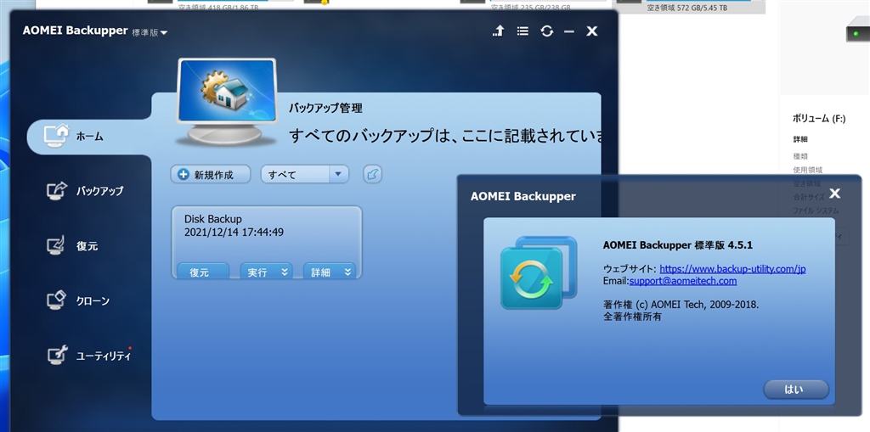Click the drive icon in Explorer details pane
The width and height of the screenshot is (870, 432).
[x=857, y=30]
